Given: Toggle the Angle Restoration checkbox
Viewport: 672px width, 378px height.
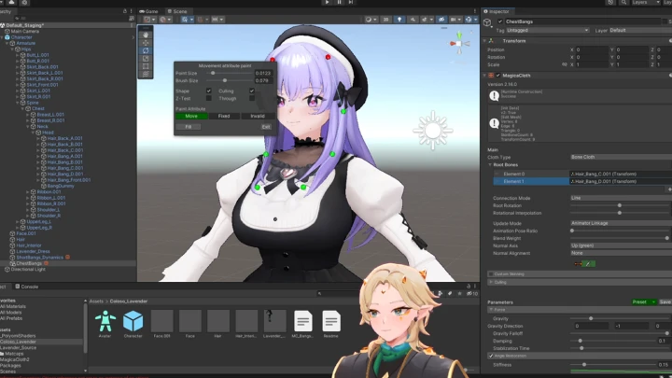Looking at the screenshot, I should tap(491, 356).
